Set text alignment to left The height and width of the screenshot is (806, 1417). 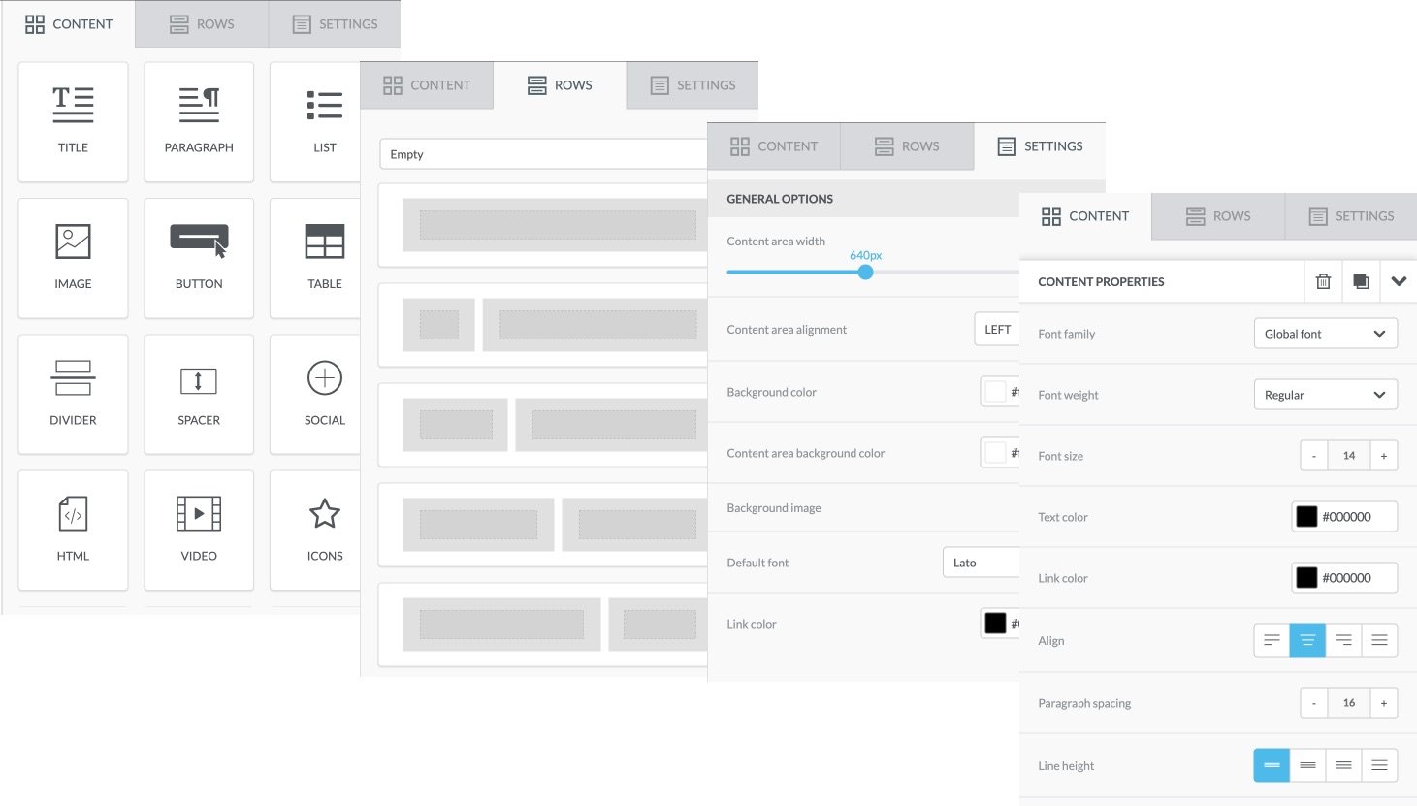point(1272,640)
